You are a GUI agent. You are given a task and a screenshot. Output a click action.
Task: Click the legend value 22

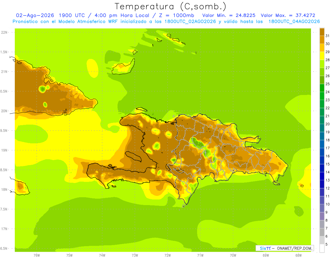327,108
